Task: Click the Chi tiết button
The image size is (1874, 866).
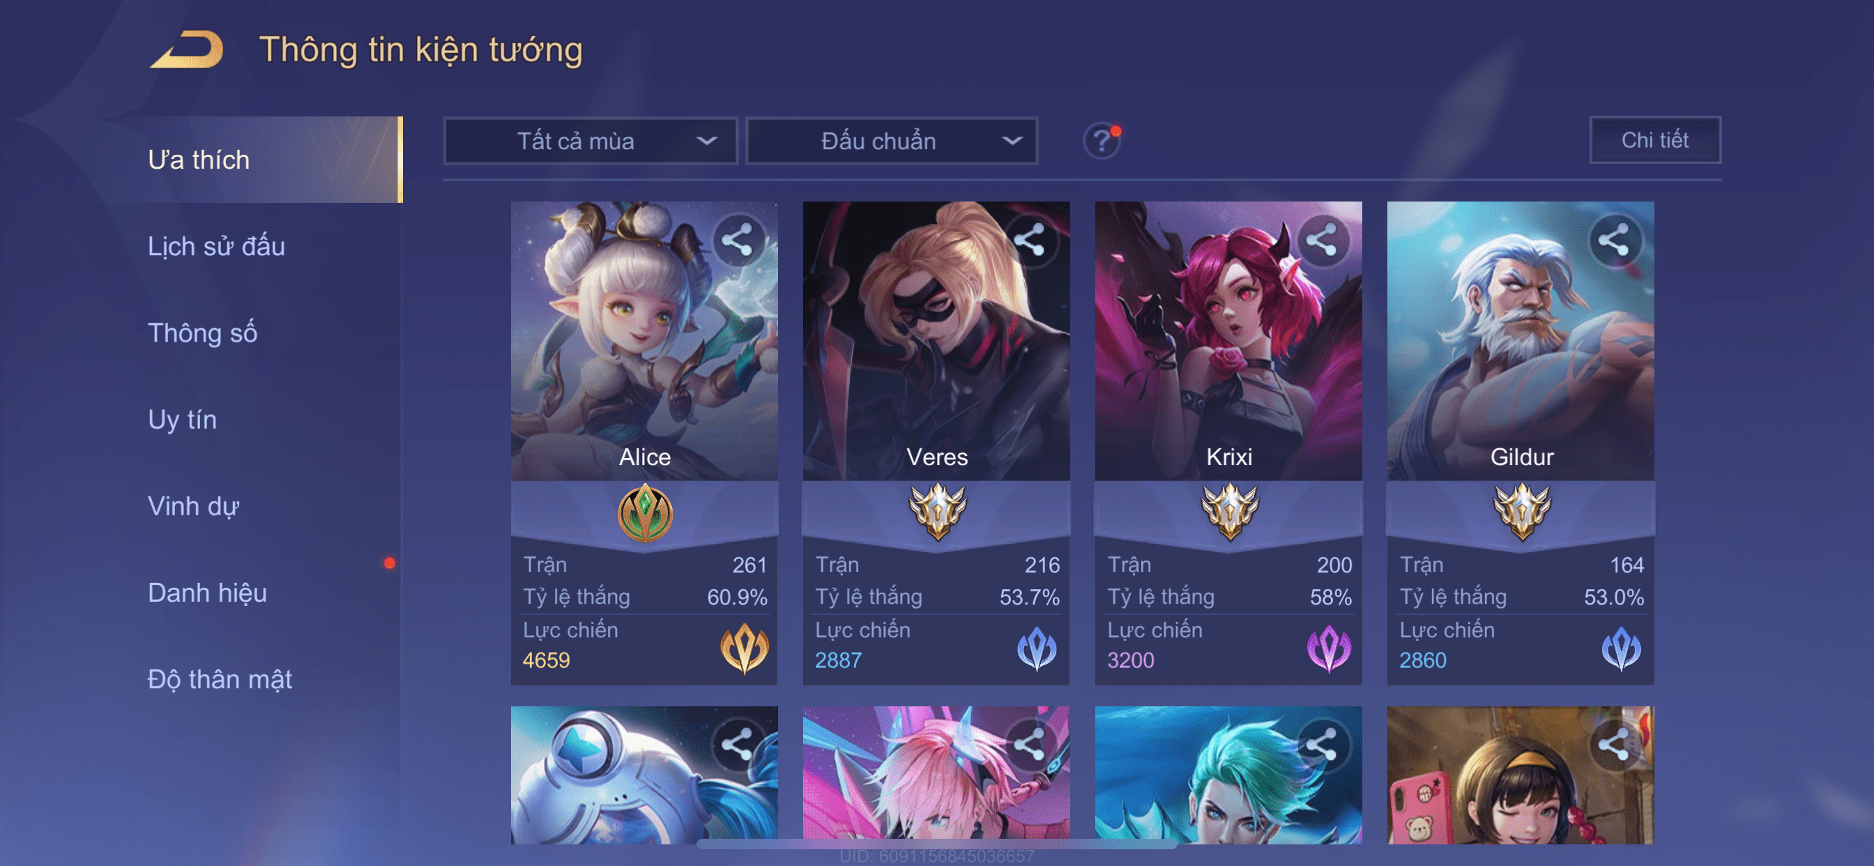Action: (1655, 139)
